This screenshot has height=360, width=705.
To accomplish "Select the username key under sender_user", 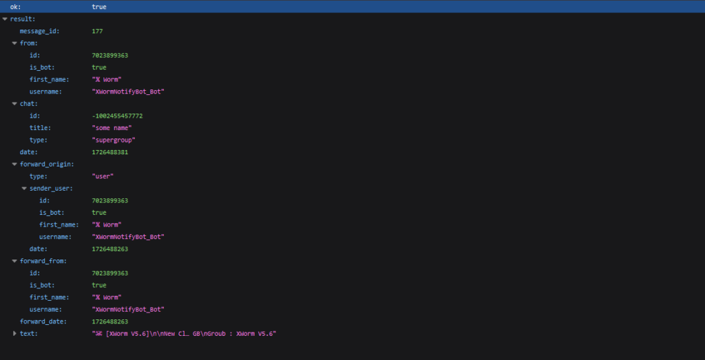I will point(55,237).
